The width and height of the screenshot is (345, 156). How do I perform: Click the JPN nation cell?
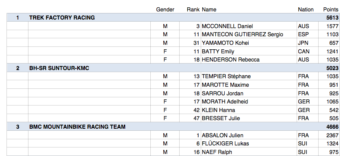308,43
